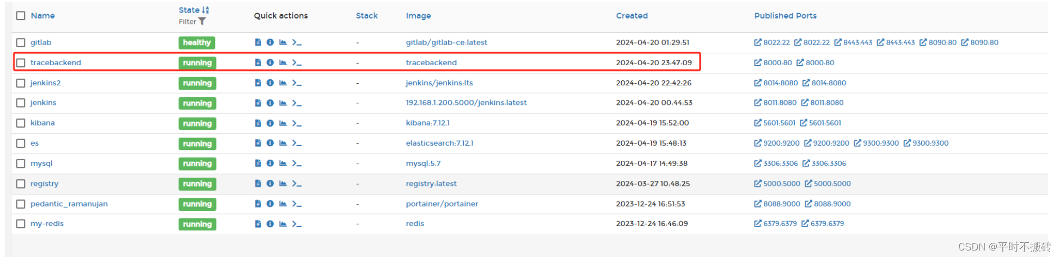
Task: Open the 192.168.1.200:5000/jenkins:latest image link
Action: coord(466,103)
